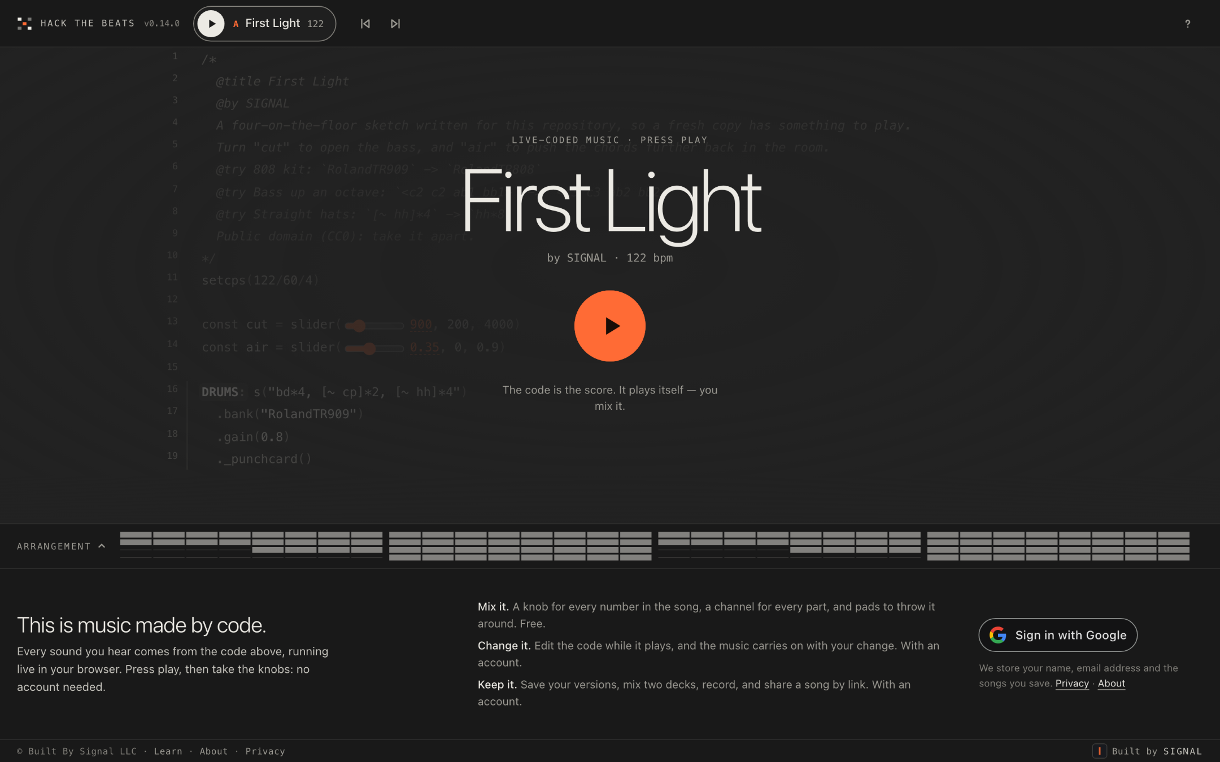Collapse the Arrangement panel chevron
This screenshot has width=1220, height=762.
coord(102,546)
